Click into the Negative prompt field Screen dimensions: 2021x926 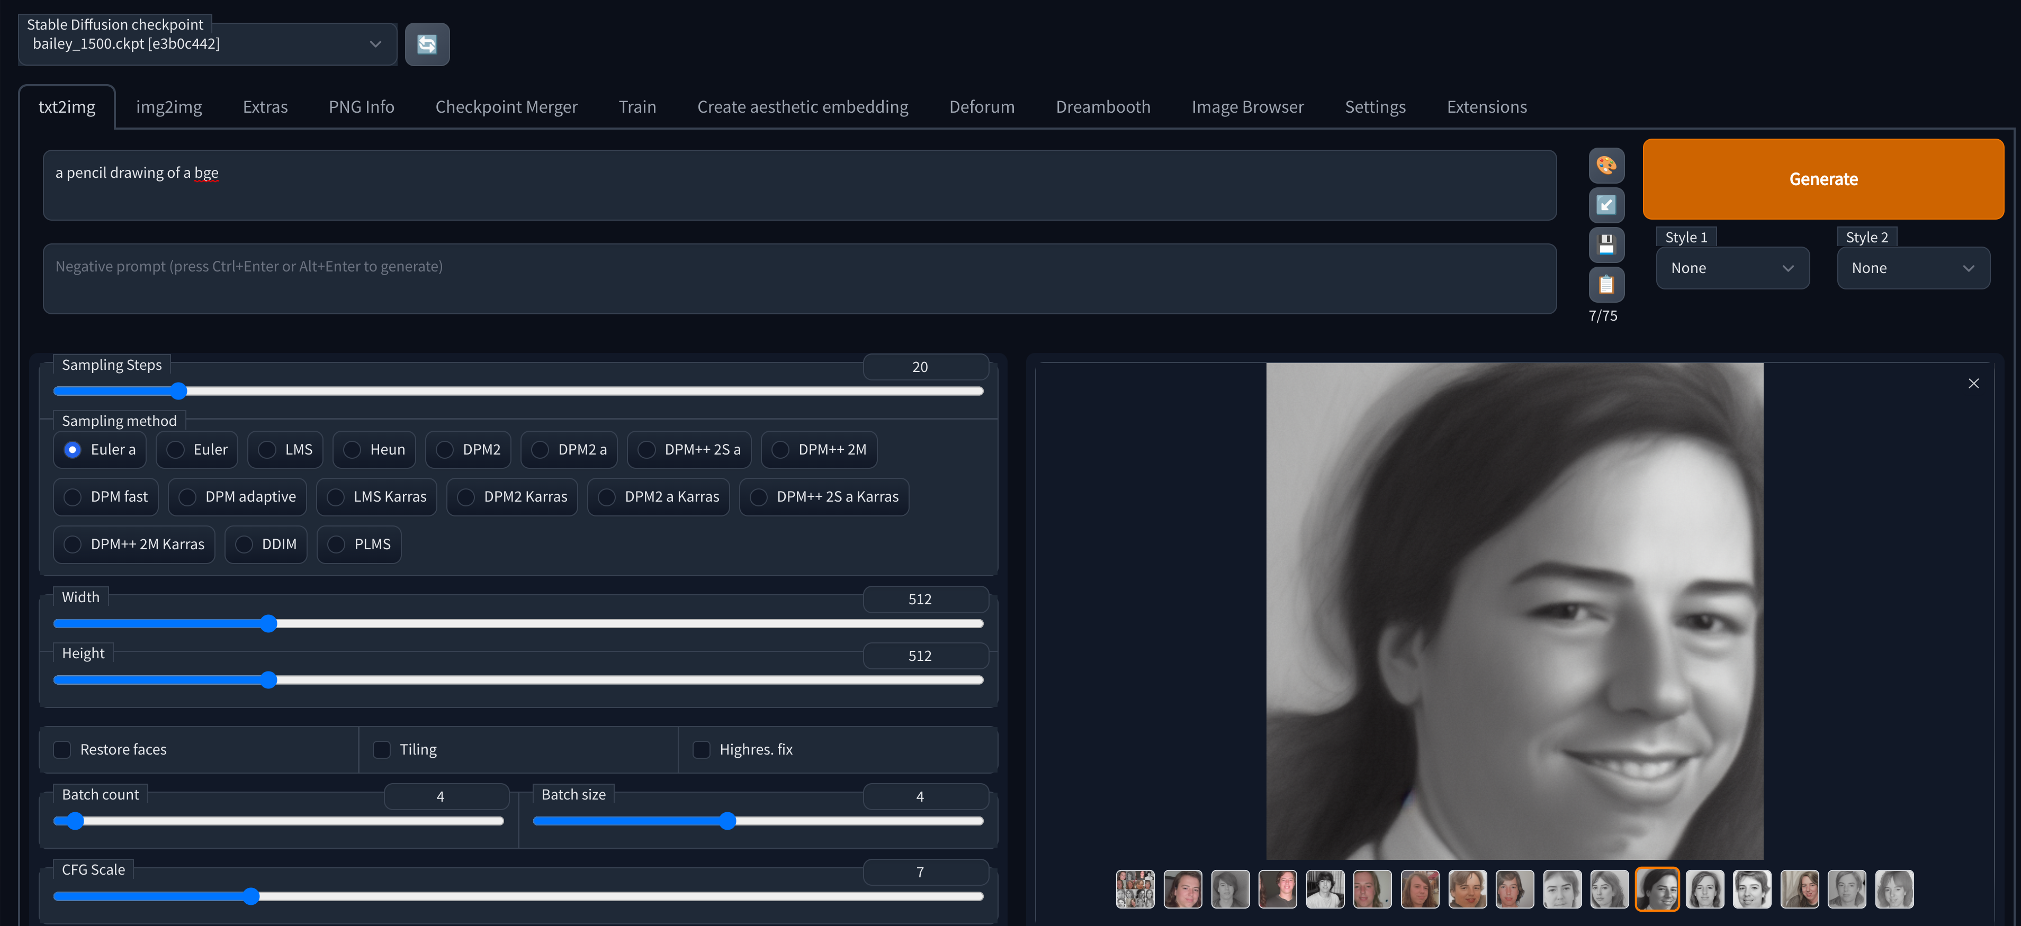point(798,279)
